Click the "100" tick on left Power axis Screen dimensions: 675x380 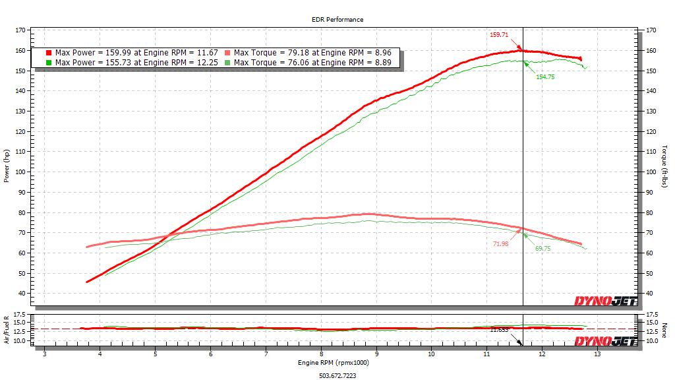pos(20,172)
